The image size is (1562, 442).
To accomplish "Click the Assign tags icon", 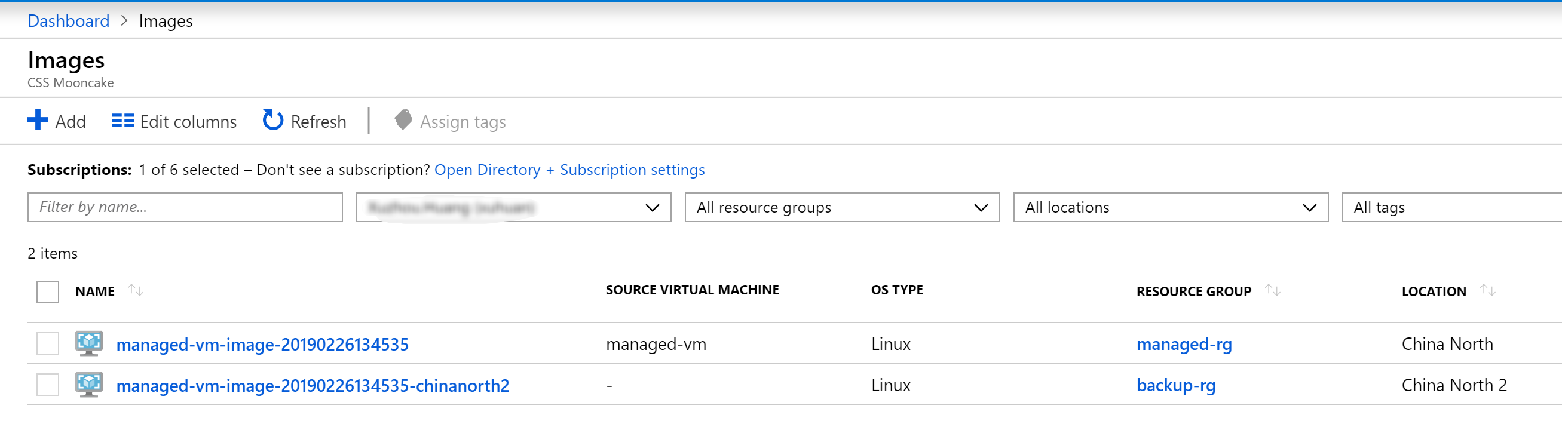I will (x=403, y=120).
